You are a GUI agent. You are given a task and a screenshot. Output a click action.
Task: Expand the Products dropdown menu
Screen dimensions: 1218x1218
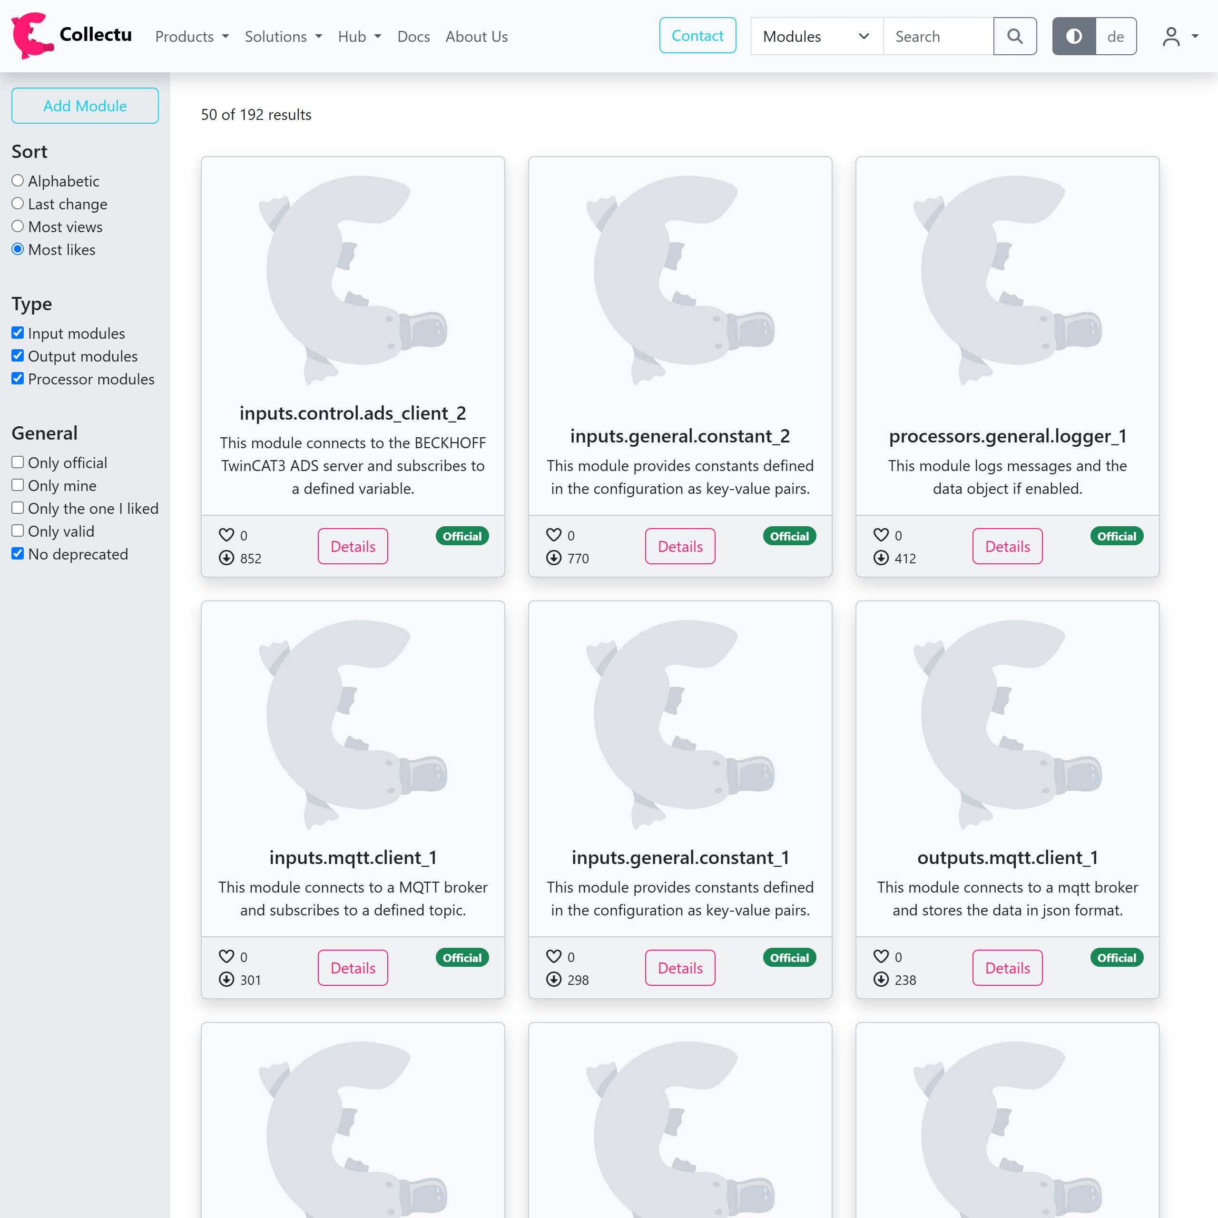click(192, 37)
